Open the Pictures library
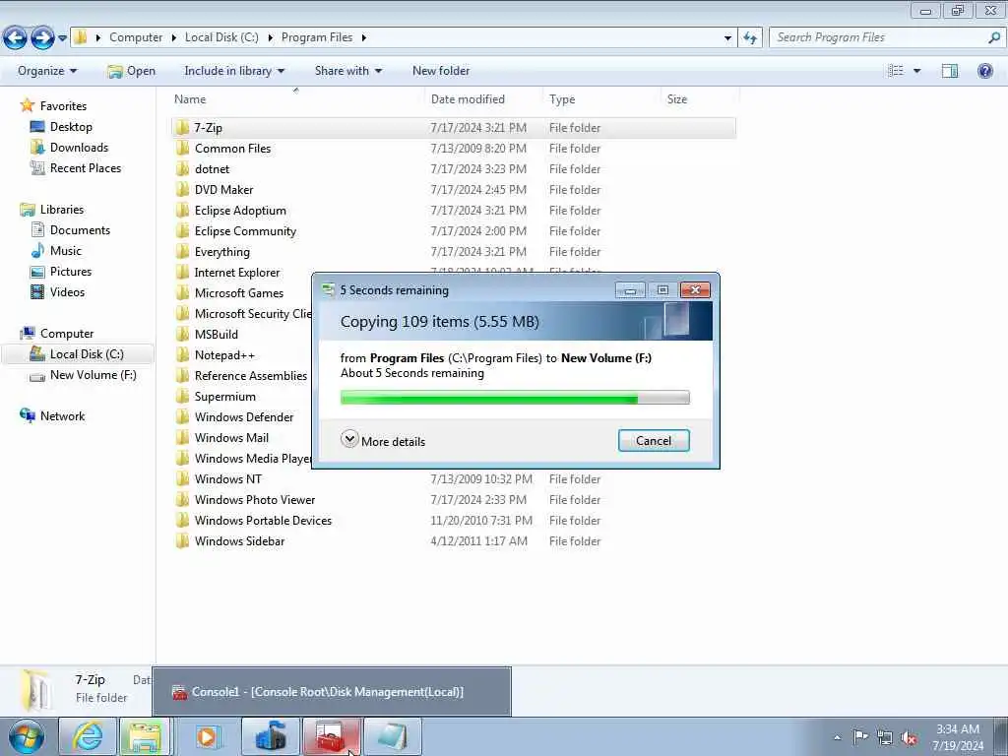The image size is (1008, 756). (71, 272)
